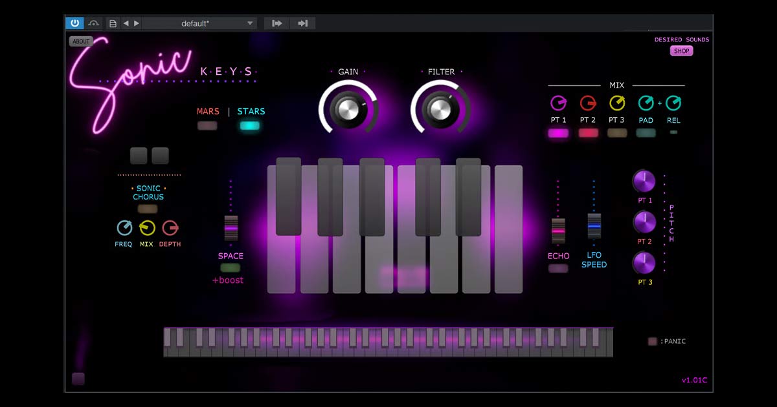Click the DEPTH chorus knob

point(170,229)
